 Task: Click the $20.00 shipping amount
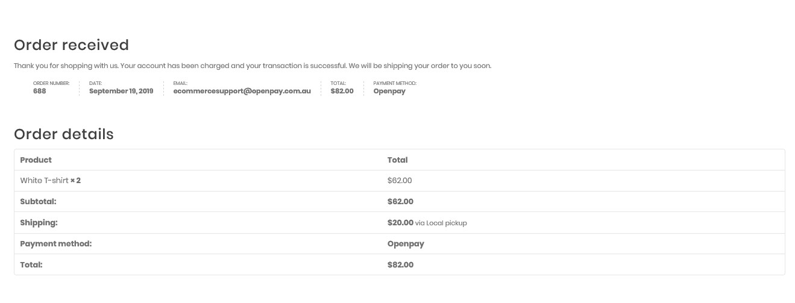click(400, 223)
